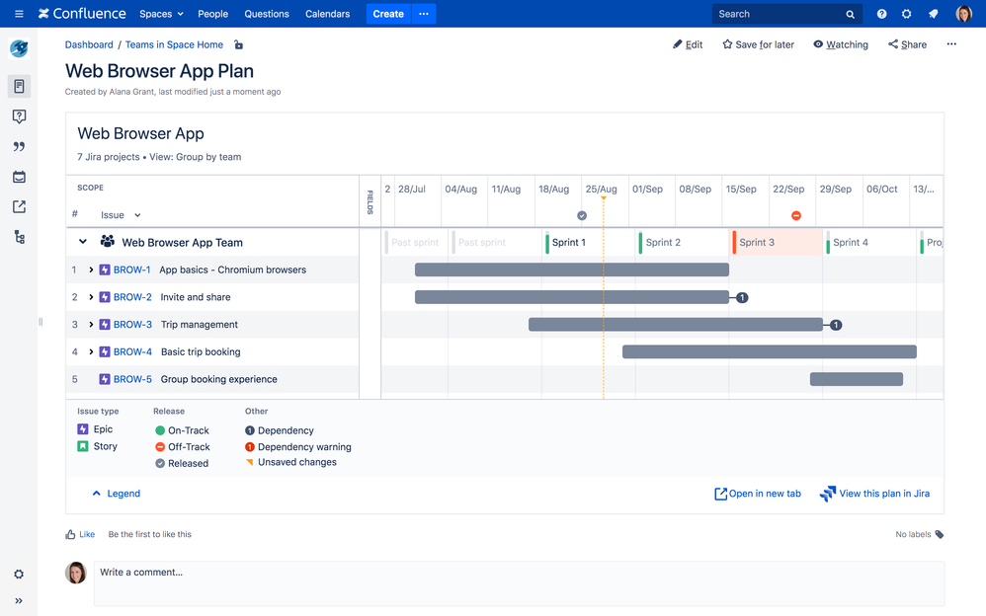Open Dashboard breadcrumb link

(x=89, y=44)
